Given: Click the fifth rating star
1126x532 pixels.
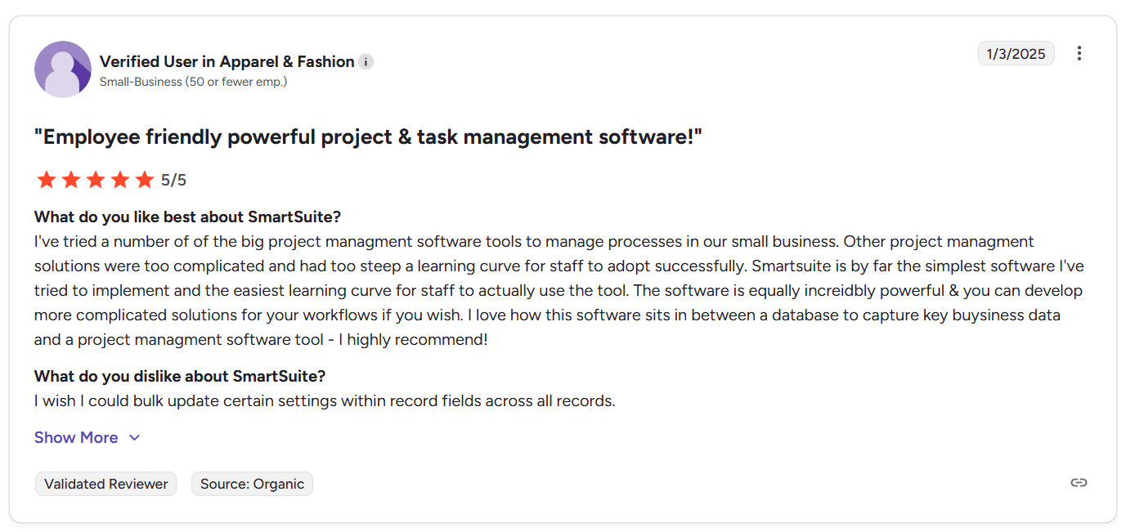Looking at the screenshot, I should [x=145, y=180].
